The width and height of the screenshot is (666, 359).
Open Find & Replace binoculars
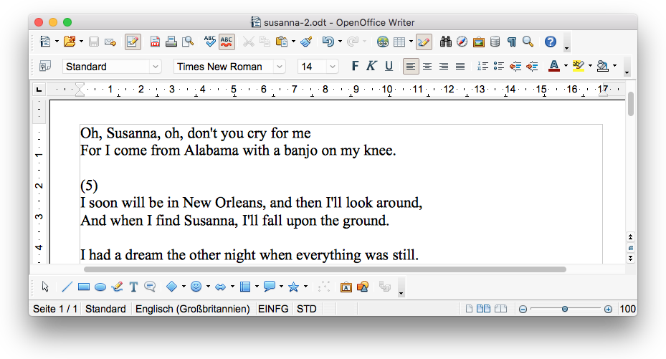click(446, 42)
